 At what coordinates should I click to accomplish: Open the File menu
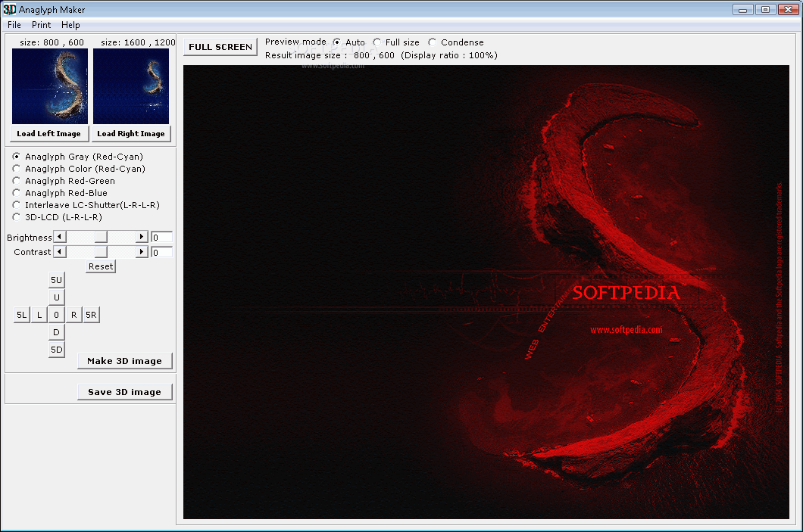(x=14, y=24)
